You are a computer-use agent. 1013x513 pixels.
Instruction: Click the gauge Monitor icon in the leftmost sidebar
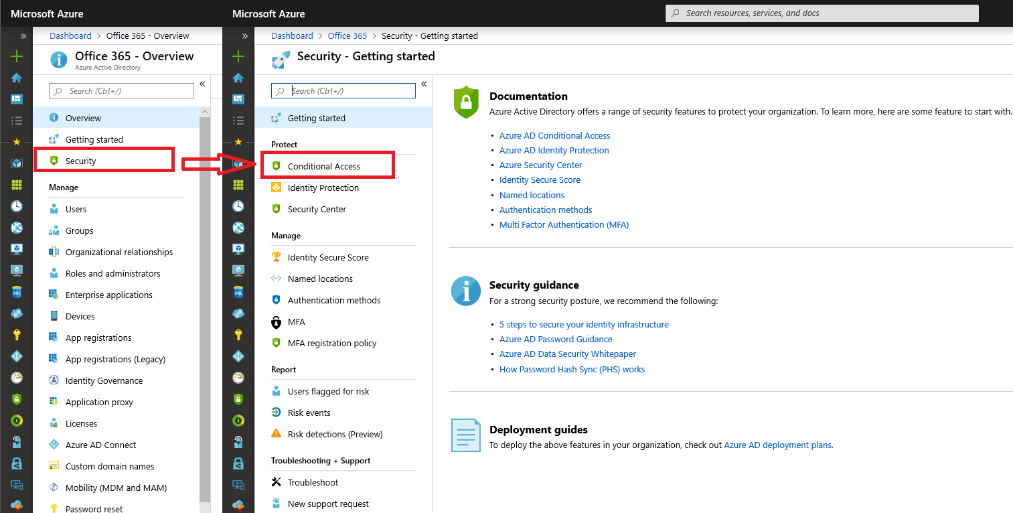17,378
